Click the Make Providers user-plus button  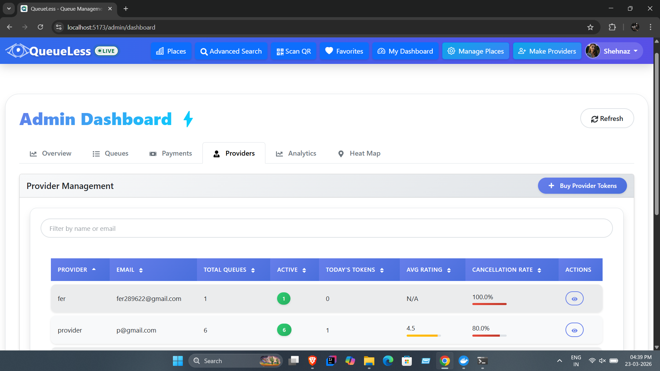point(547,51)
